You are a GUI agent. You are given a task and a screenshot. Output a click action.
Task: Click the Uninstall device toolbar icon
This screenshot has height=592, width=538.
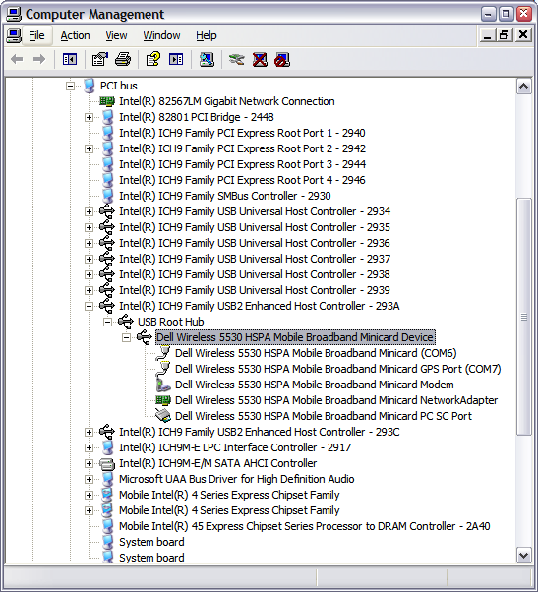[260, 59]
